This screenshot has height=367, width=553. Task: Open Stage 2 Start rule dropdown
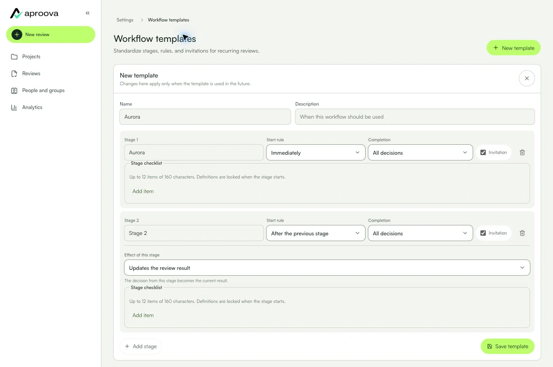[x=316, y=233]
